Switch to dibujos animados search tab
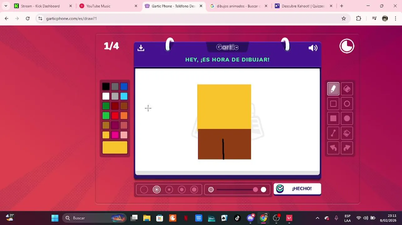 239,6
